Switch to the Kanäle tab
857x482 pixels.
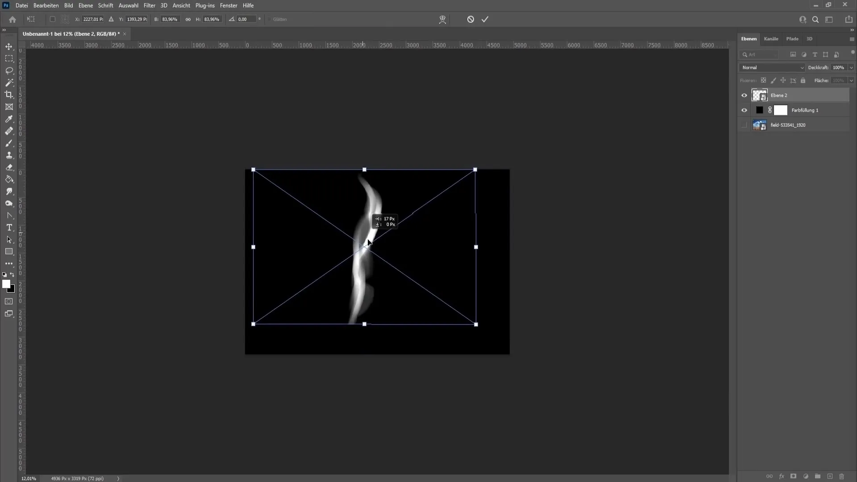coord(771,38)
